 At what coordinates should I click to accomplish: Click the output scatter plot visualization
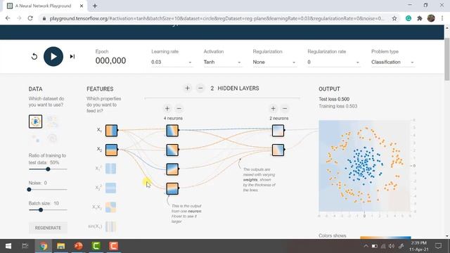364,166
